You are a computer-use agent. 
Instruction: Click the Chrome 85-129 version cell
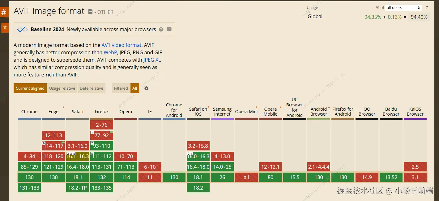pos(29,167)
